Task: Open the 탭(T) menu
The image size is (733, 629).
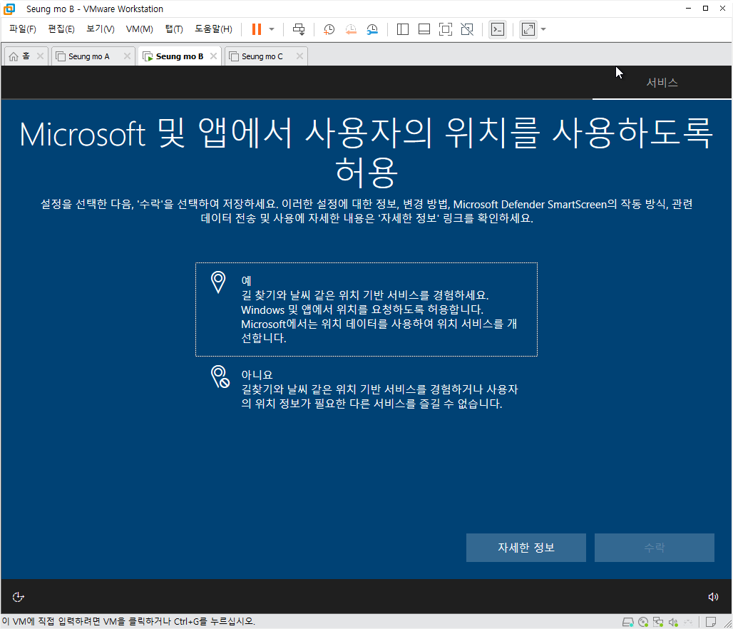Action: [173, 29]
